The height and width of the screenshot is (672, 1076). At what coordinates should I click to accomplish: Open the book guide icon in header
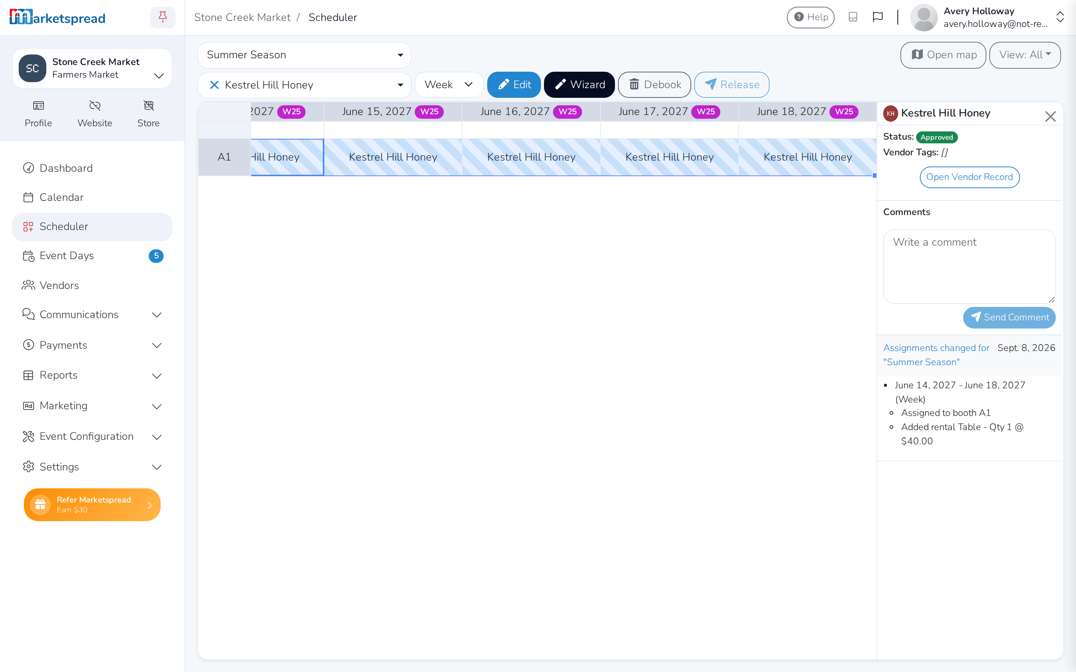coord(853,17)
